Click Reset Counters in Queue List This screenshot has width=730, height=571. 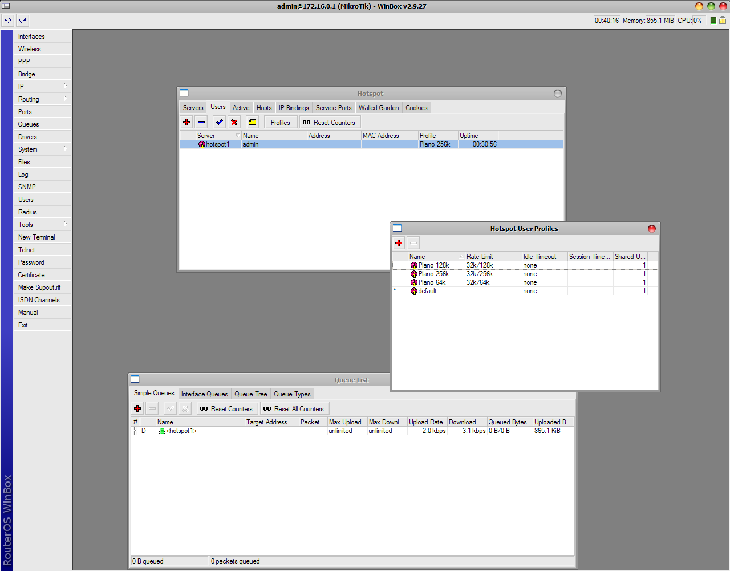(x=226, y=408)
